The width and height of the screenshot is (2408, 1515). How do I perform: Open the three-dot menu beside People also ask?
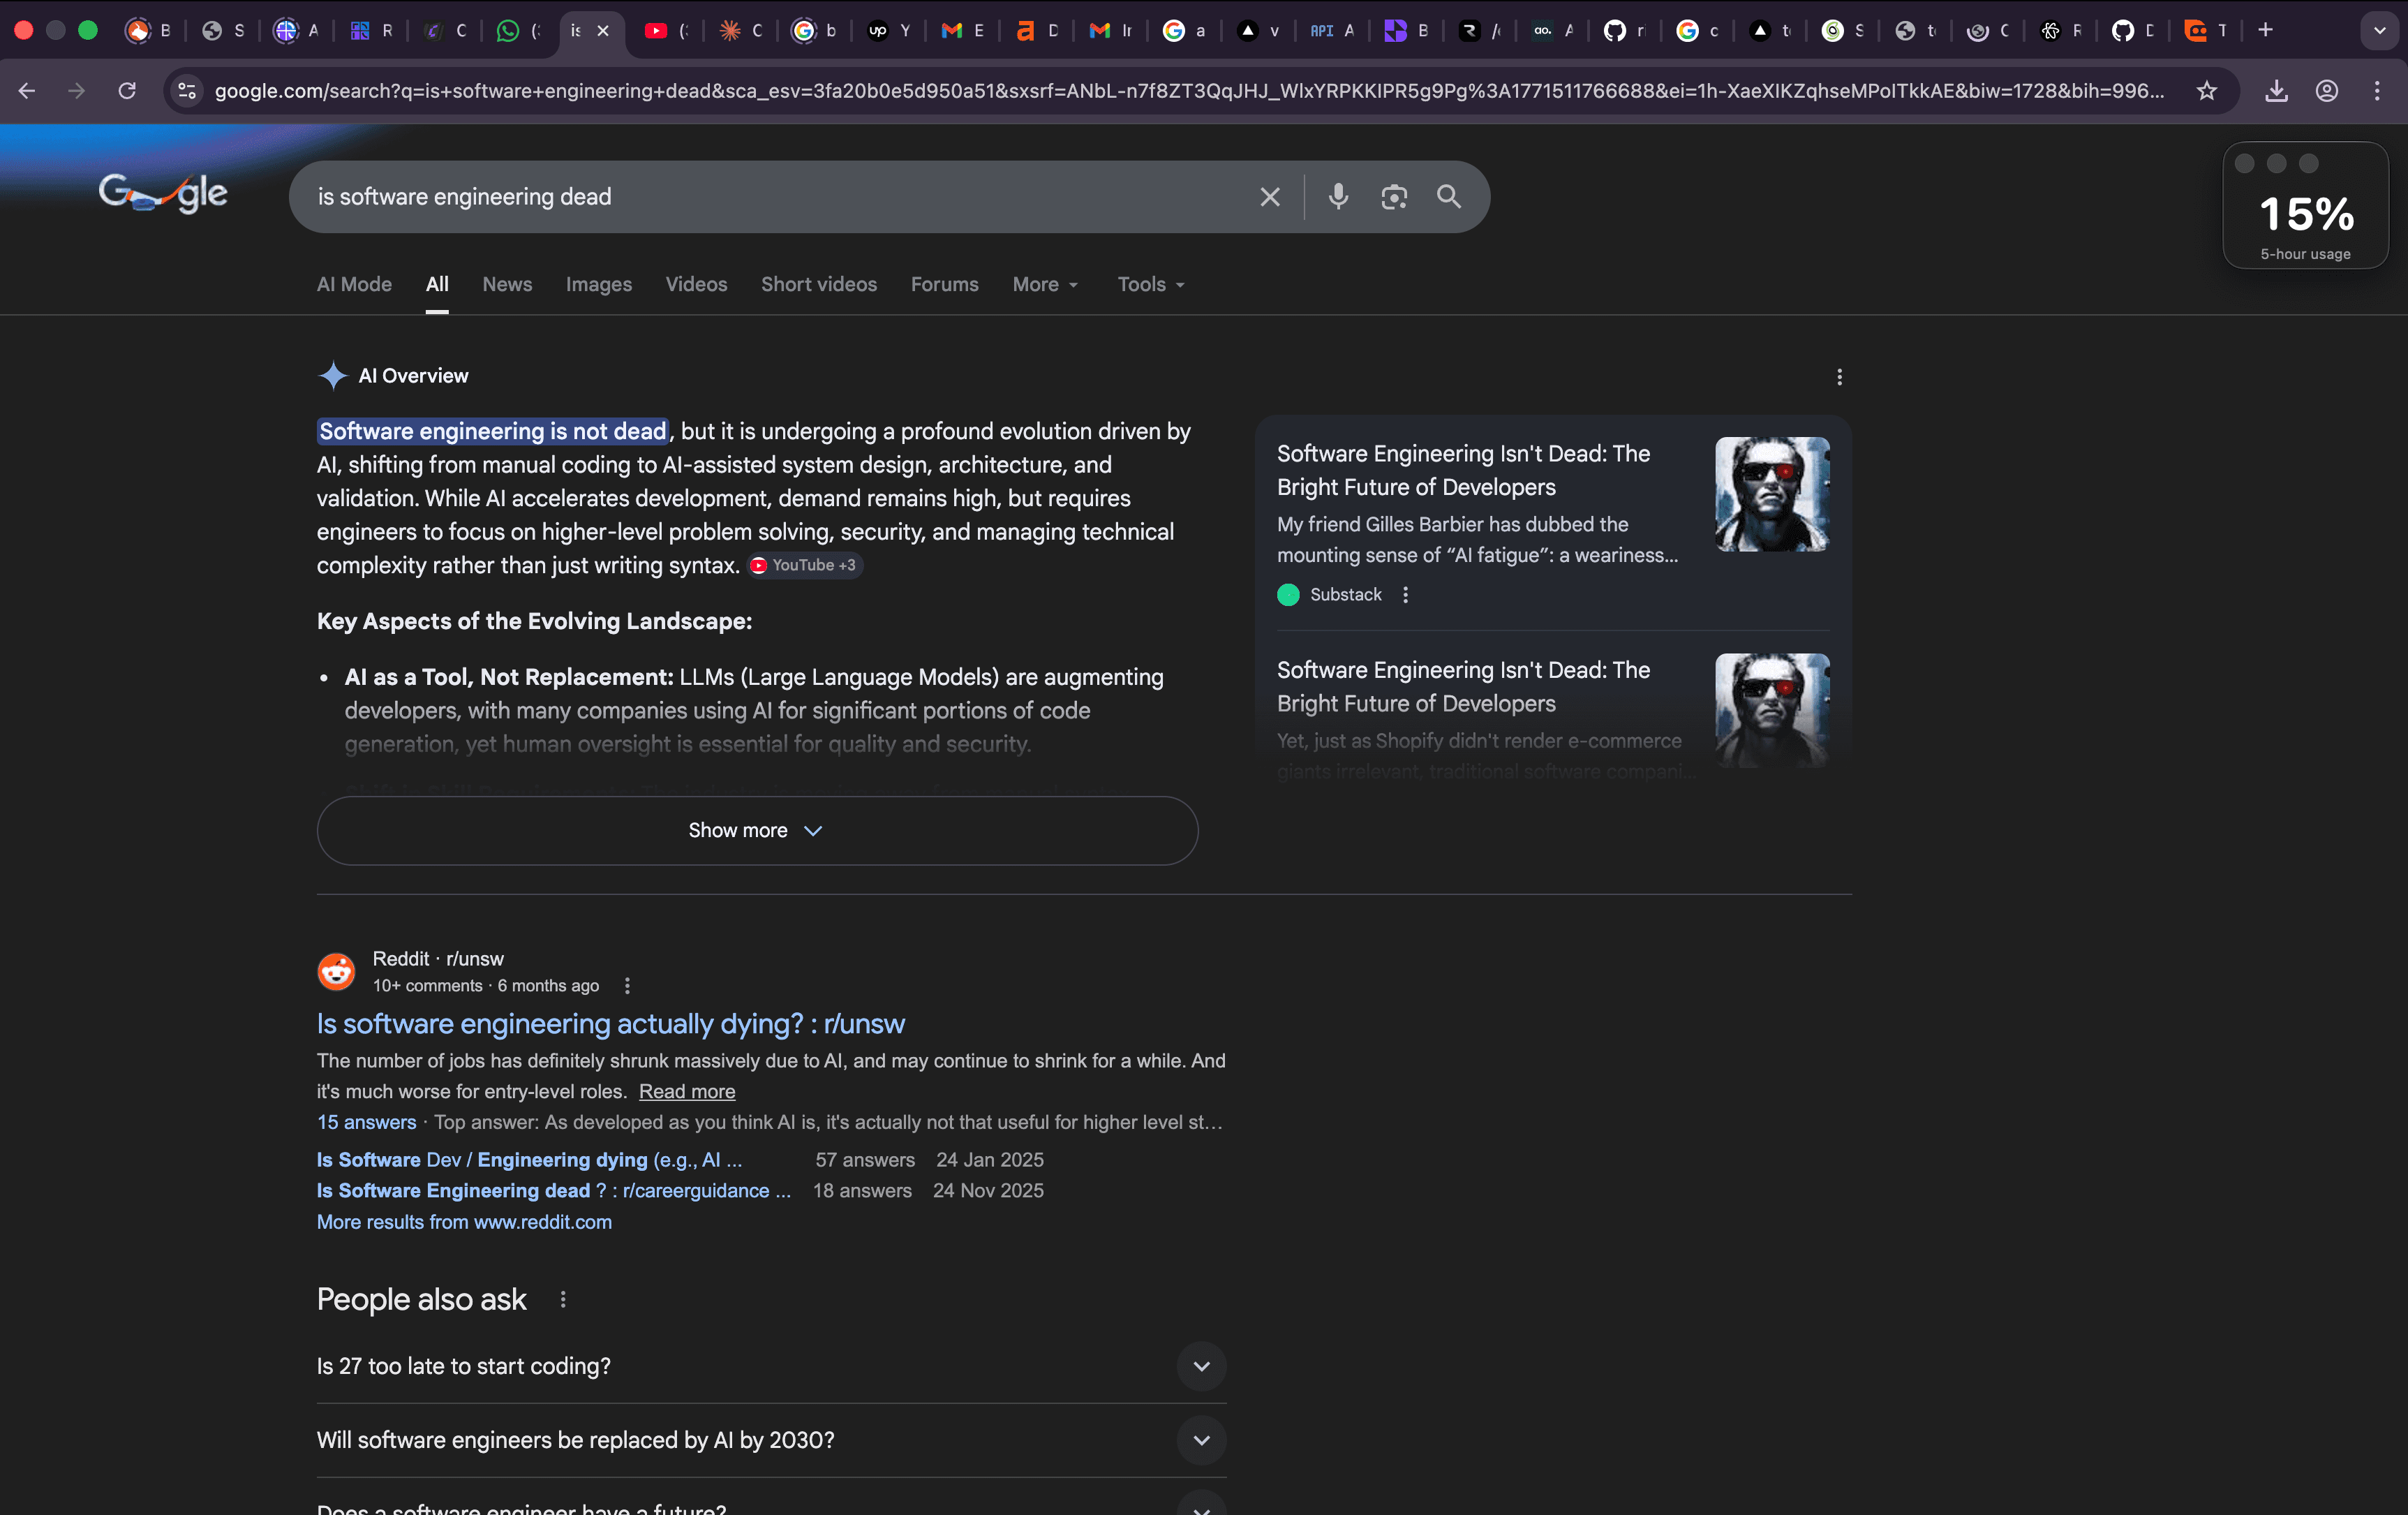click(x=563, y=1300)
